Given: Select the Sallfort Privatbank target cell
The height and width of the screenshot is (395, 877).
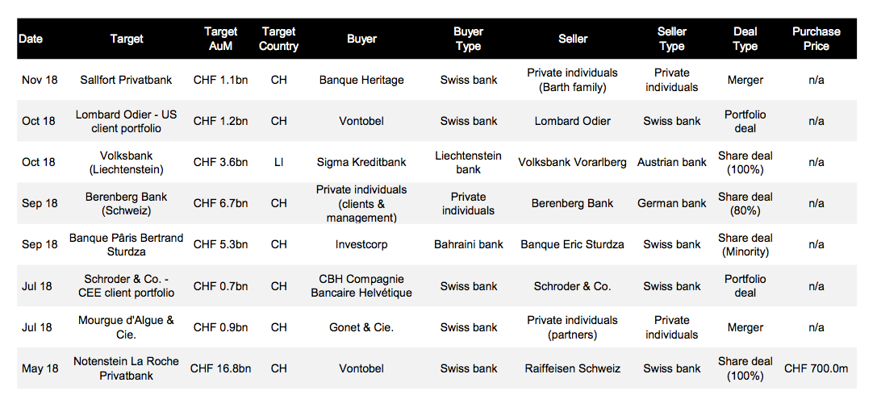Looking at the screenshot, I should pos(127,80).
